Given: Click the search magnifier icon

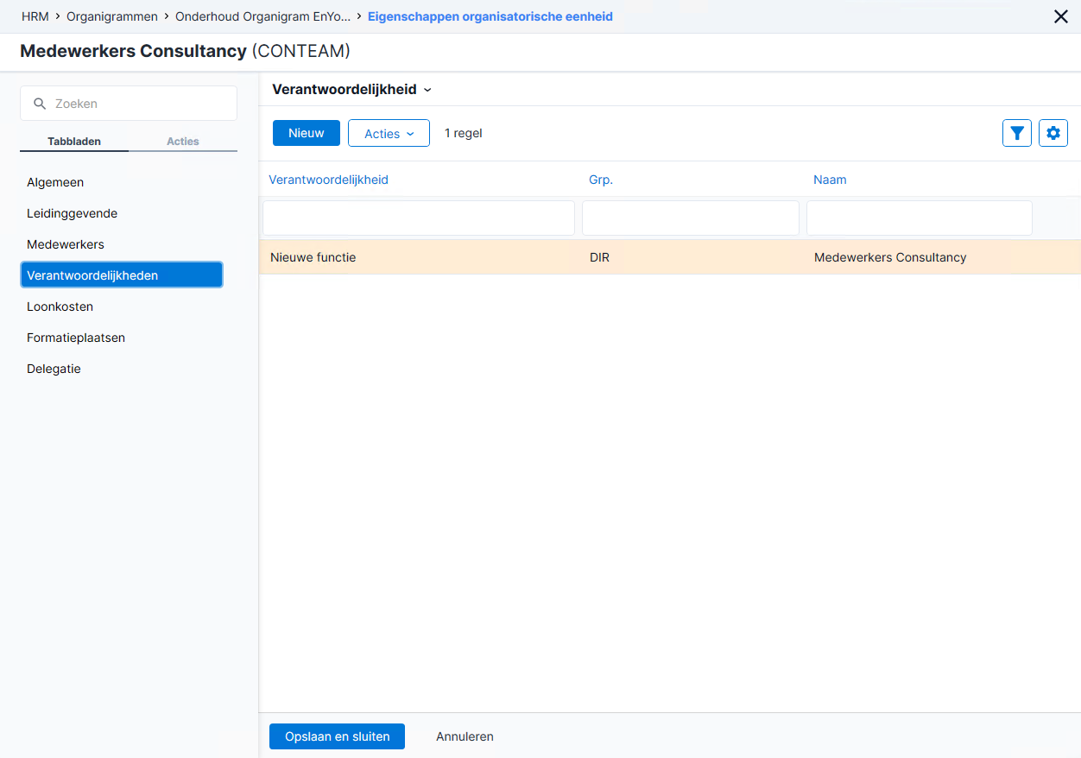Looking at the screenshot, I should pyautogui.click(x=39, y=104).
